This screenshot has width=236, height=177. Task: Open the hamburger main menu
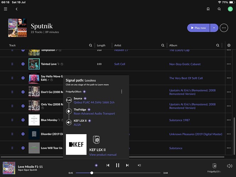[x=5, y=9]
